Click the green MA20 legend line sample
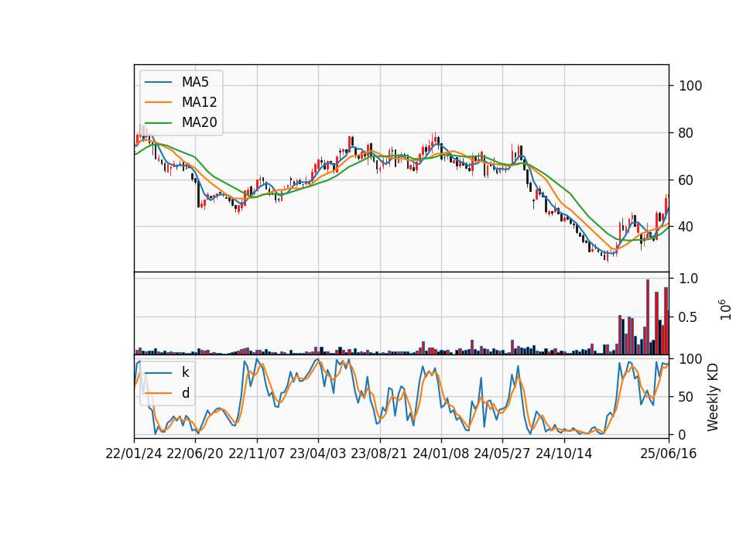743x534 pixels. [x=158, y=123]
